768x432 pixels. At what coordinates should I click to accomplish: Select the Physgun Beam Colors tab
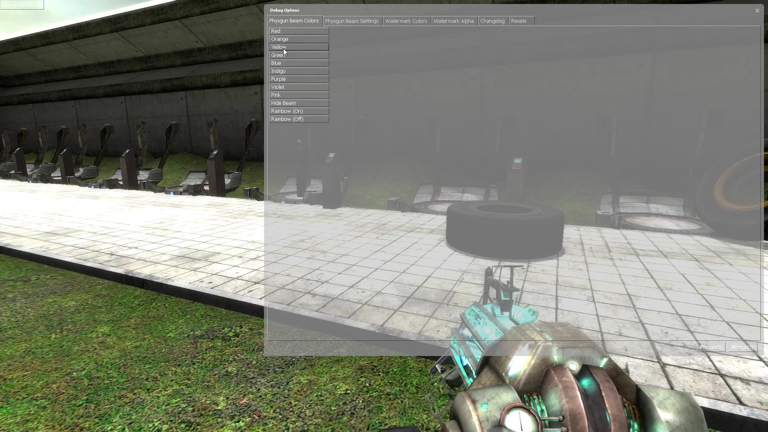point(294,21)
